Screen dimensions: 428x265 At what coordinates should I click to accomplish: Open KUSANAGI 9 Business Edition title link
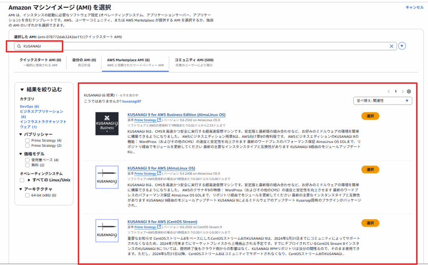(x=176, y=115)
